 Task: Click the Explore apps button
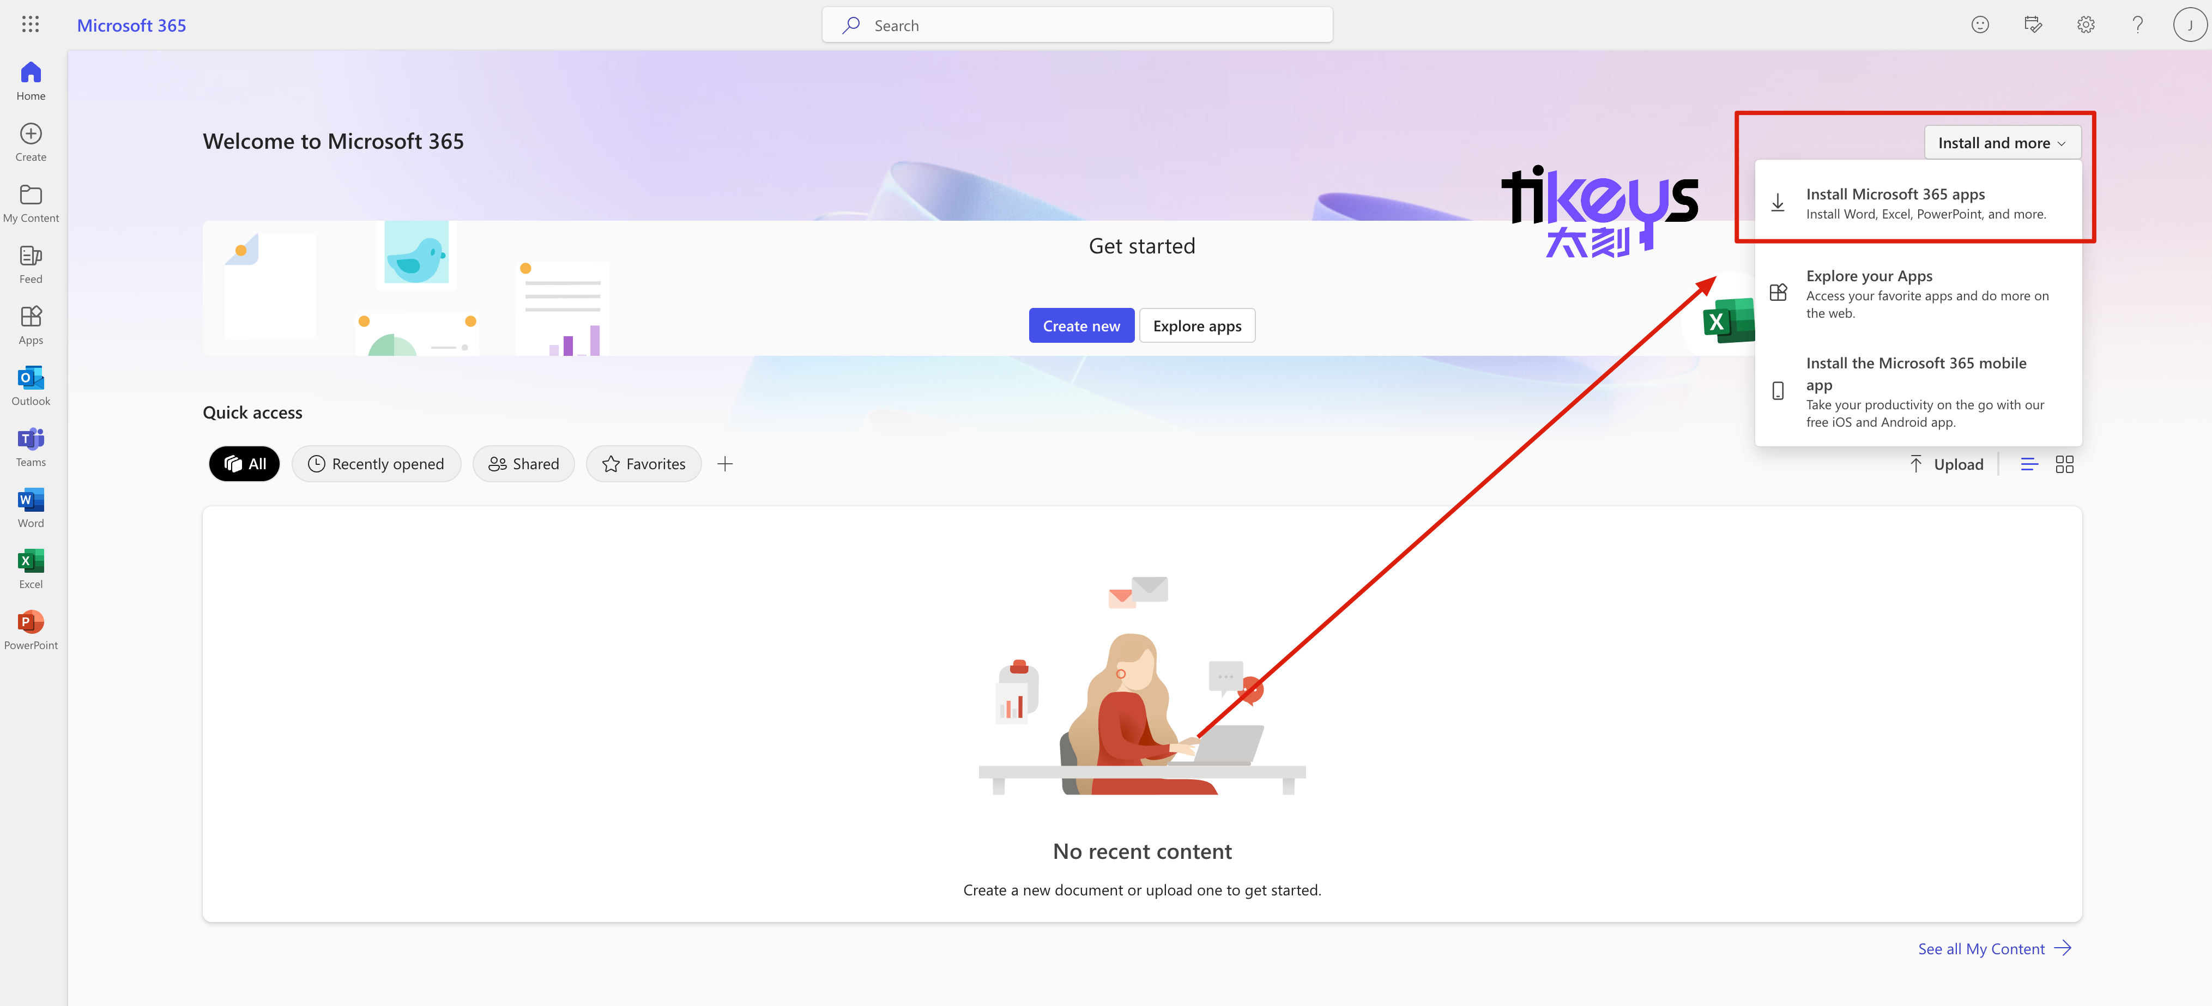(x=1197, y=326)
